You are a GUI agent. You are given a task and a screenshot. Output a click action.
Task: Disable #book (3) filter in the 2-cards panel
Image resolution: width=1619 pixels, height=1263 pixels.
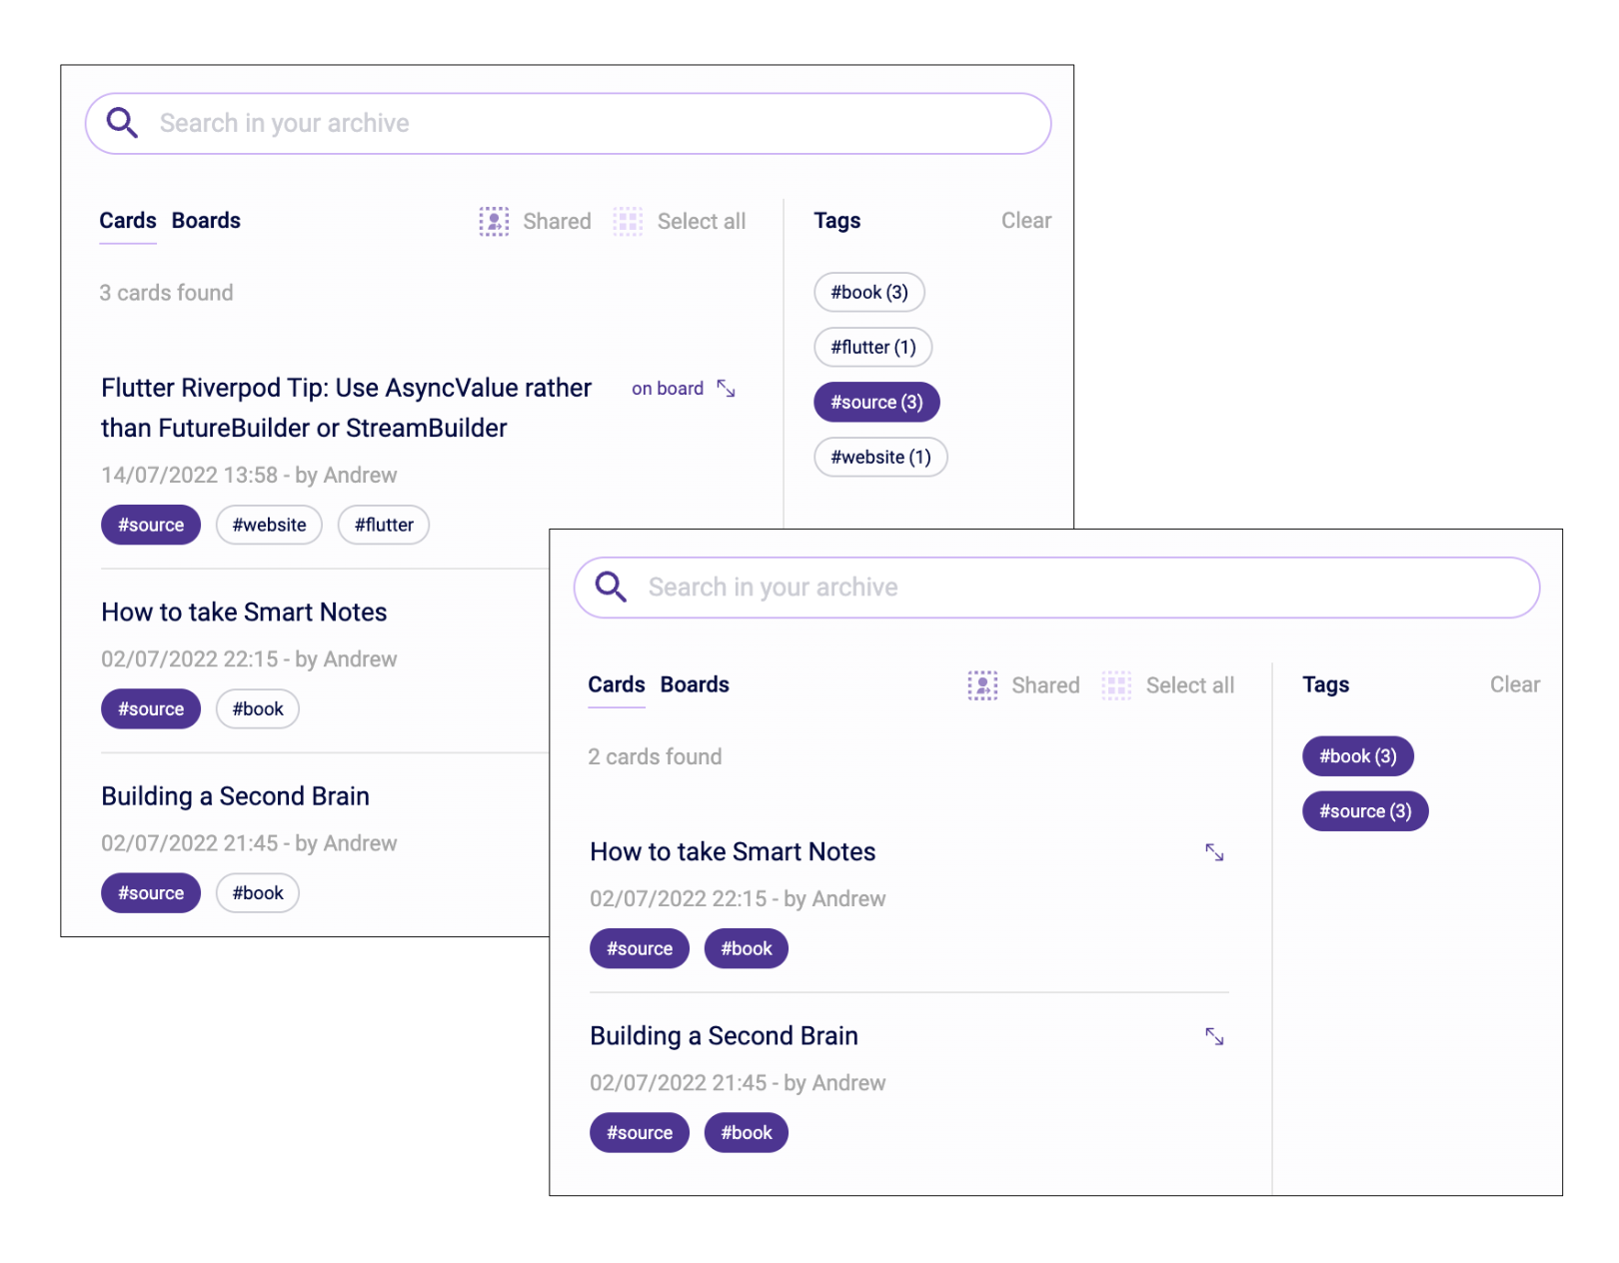[1357, 755]
